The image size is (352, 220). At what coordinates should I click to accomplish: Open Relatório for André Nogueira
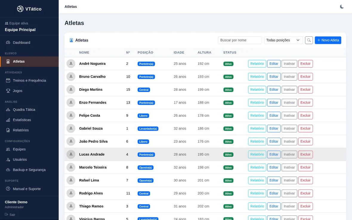pos(257,64)
